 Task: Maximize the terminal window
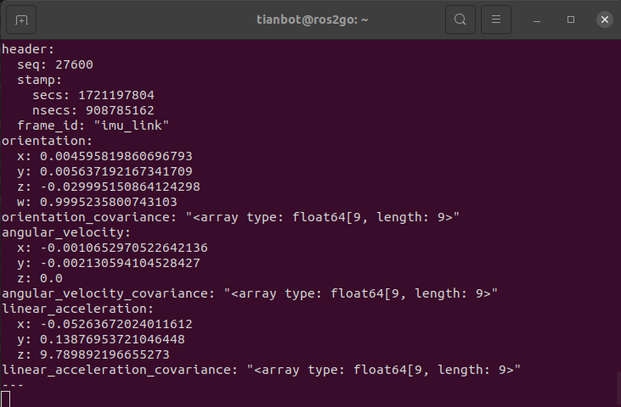click(571, 19)
